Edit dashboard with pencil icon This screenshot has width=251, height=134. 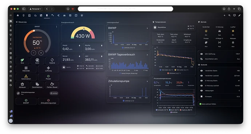pyautogui.click(x=239, y=16)
